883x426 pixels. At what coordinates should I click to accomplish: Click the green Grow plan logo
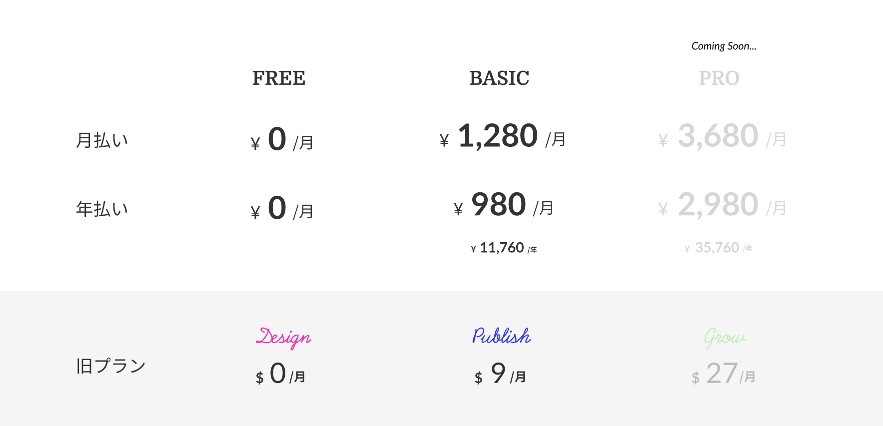point(725,338)
